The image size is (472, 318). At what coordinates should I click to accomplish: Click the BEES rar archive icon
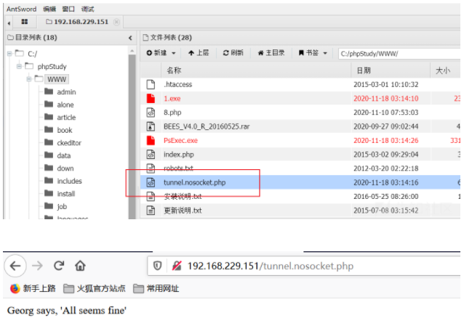(x=151, y=126)
